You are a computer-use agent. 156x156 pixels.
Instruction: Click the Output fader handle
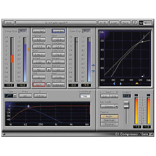click(x=126, y=105)
